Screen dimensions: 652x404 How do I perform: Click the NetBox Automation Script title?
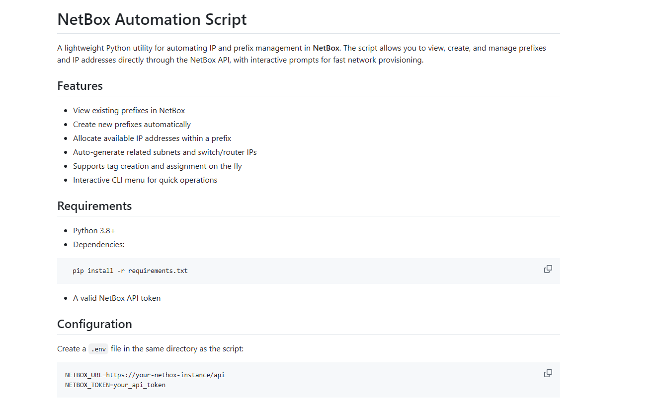[152, 19]
